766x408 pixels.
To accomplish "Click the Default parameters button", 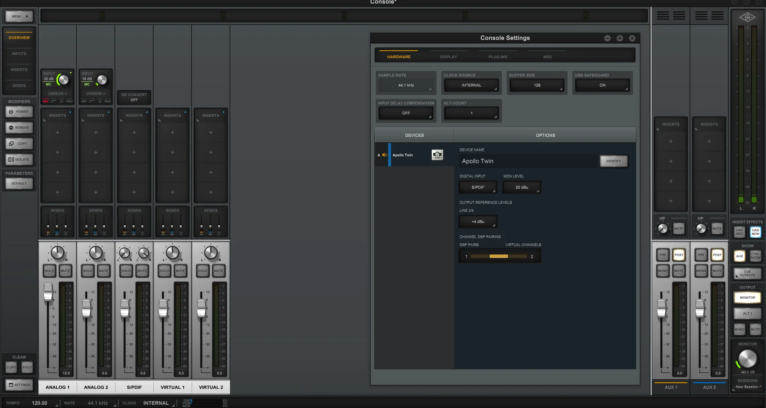I will tap(19, 183).
